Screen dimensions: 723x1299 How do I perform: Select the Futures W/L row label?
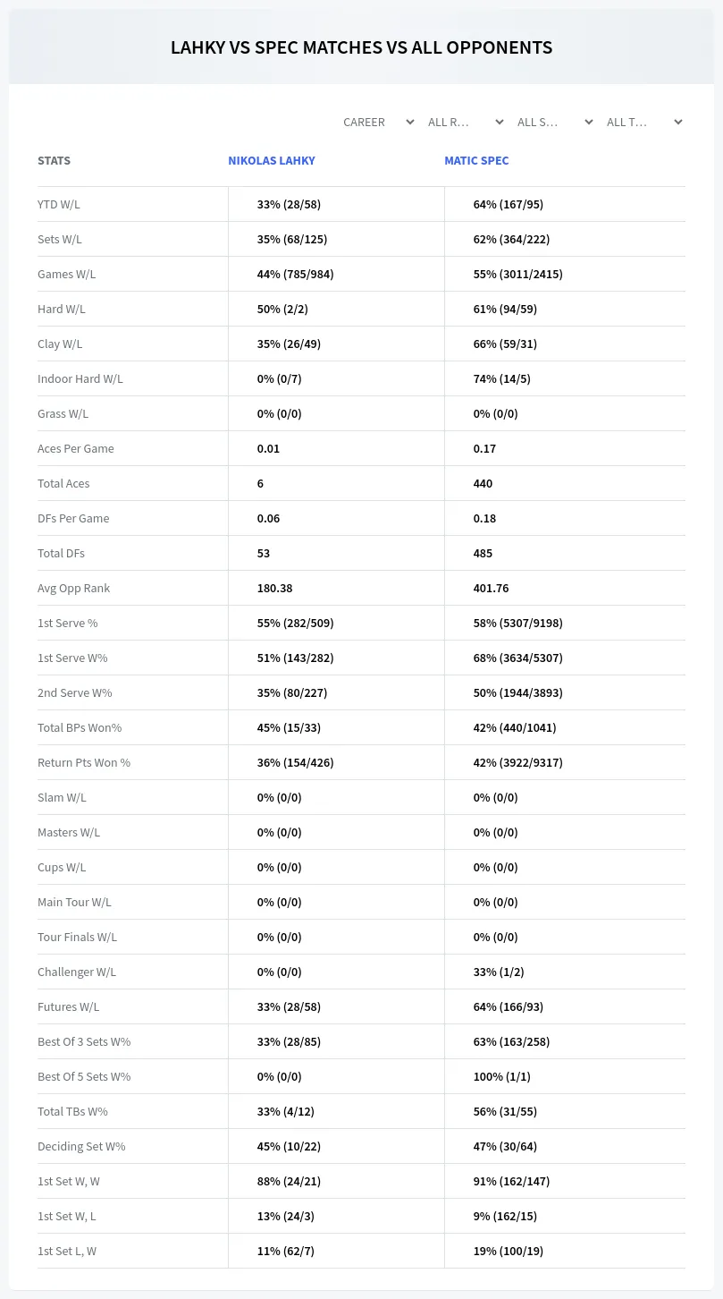coord(69,1006)
